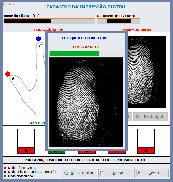The width and height of the screenshot is (173, 182).
Task: Click the green legend dot for Dedo cadastrado
Action: [x=6, y=176]
